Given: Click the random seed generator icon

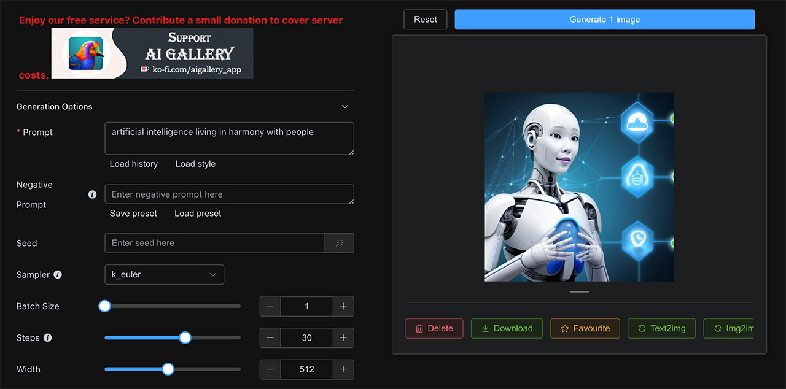Looking at the screenshot, I should click(x=340, y=243).
